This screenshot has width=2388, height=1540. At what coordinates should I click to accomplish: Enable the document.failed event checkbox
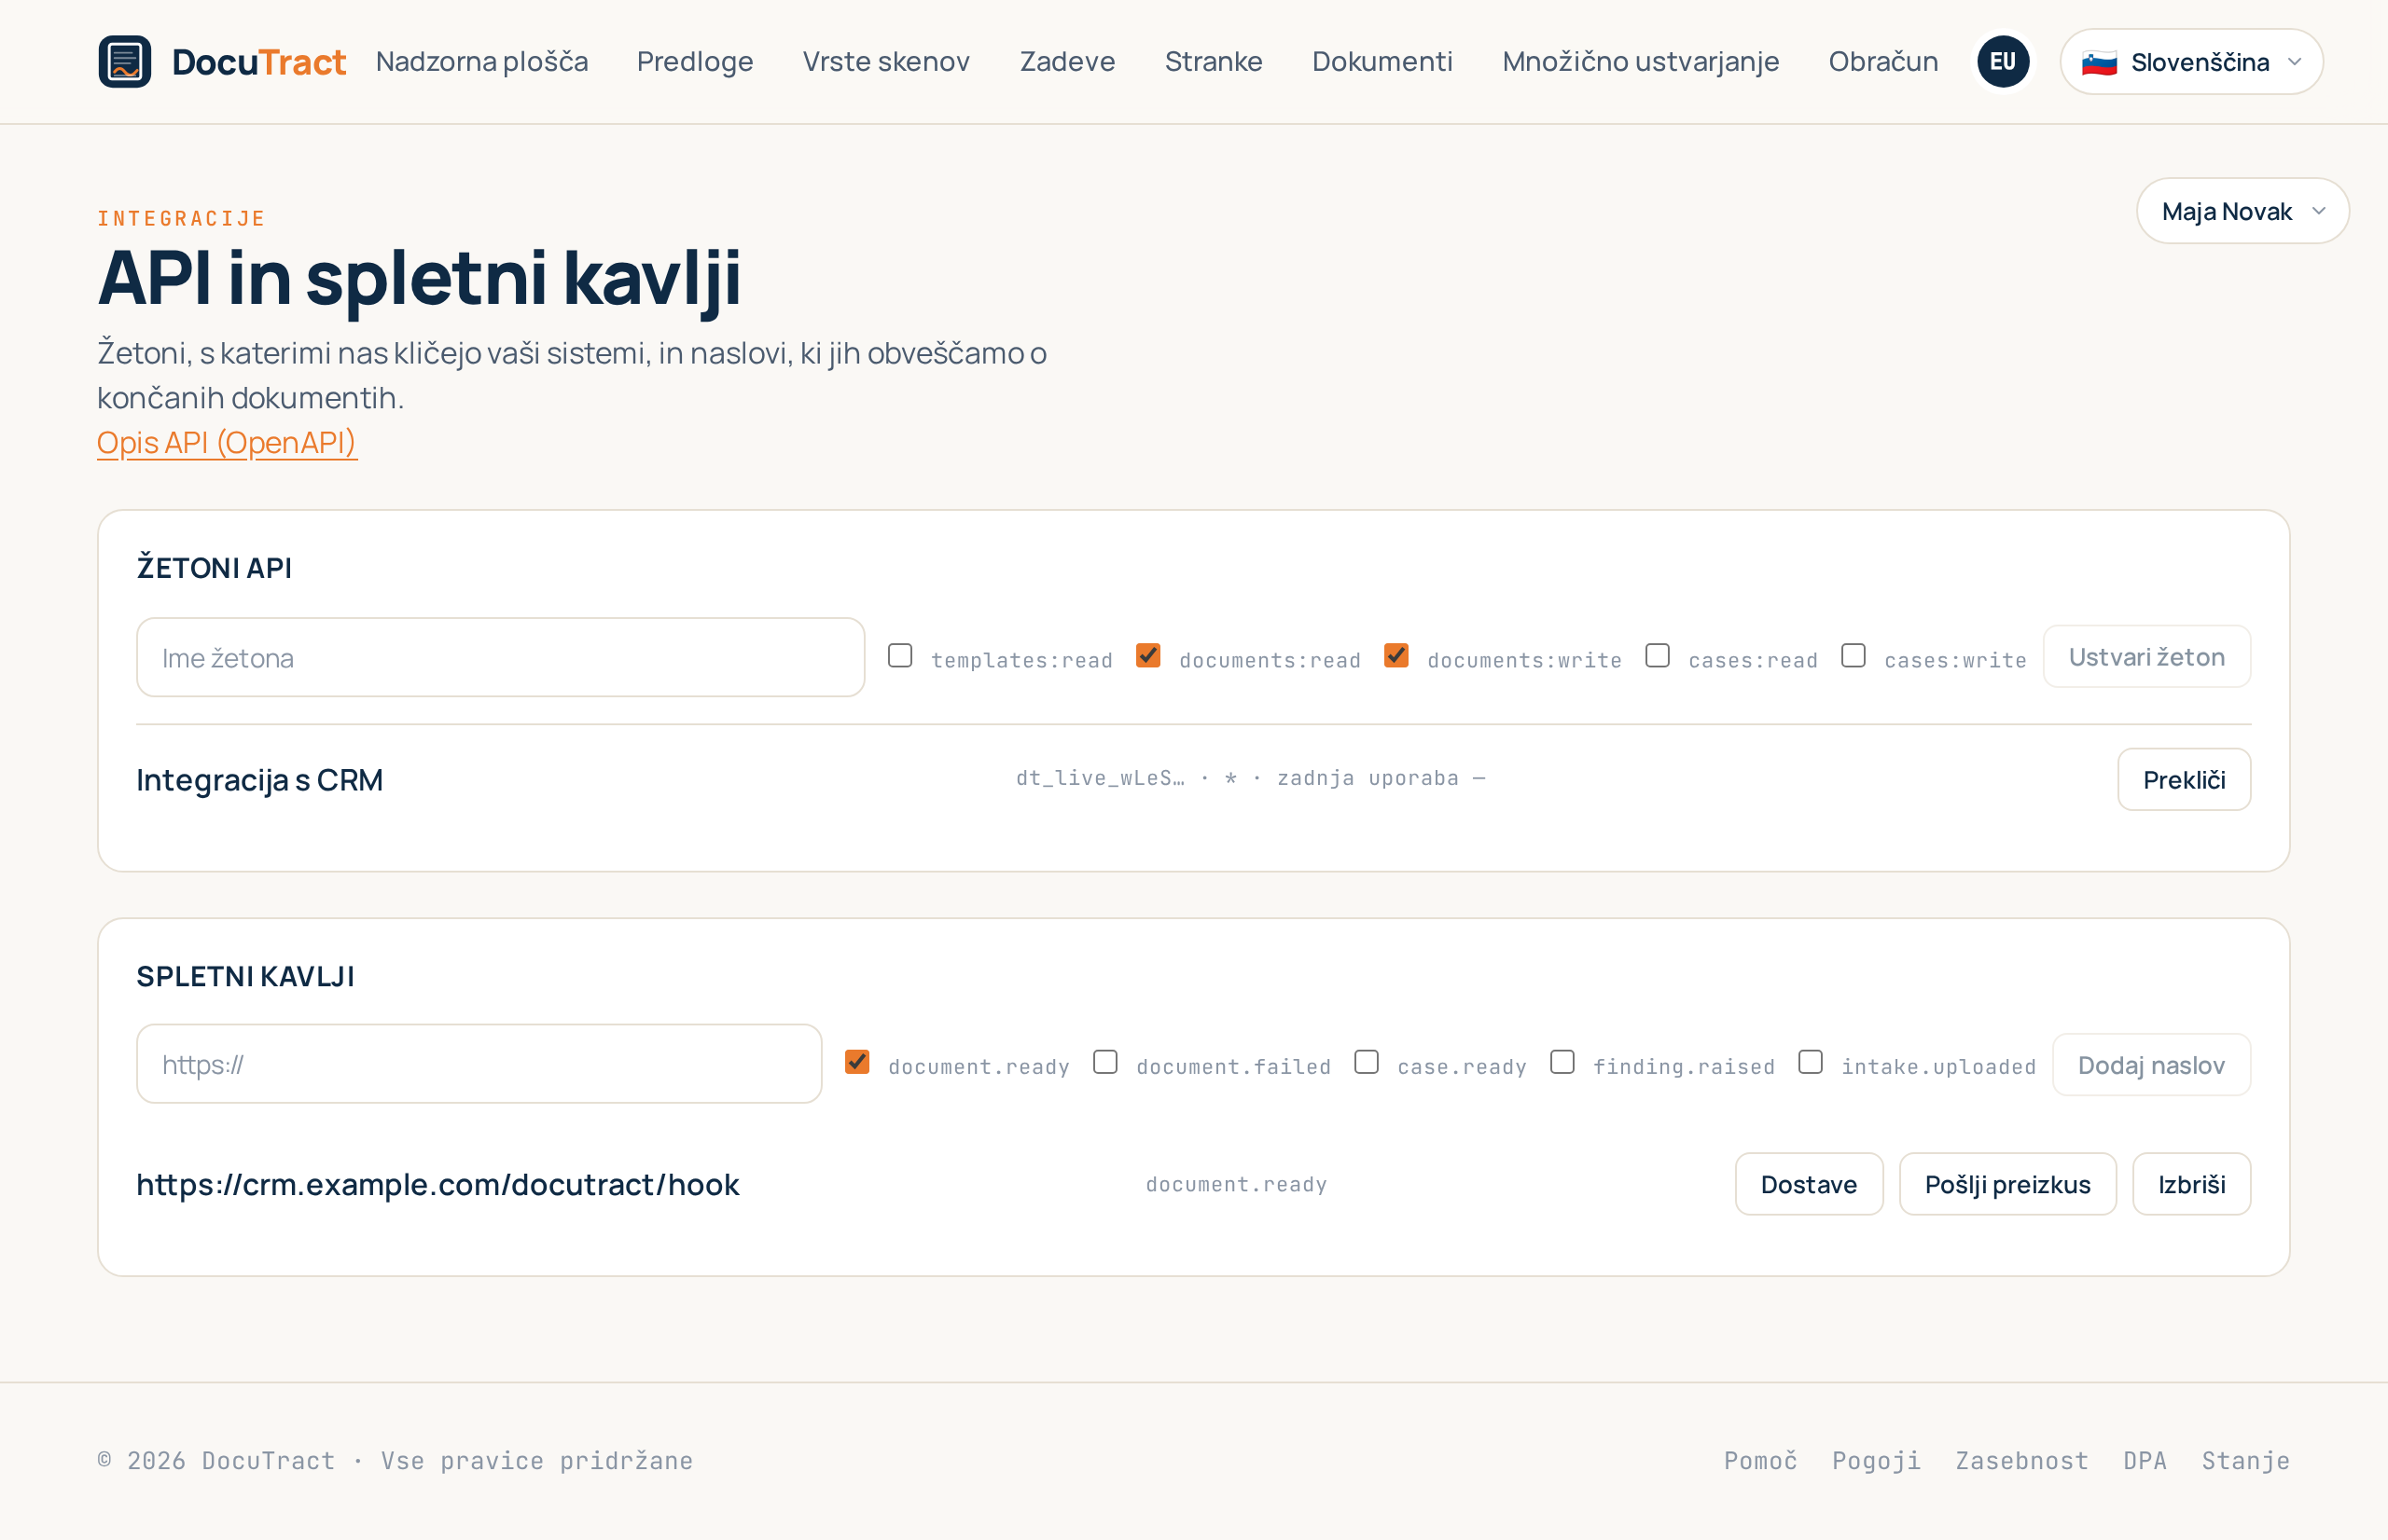(x=1105, y=1062)
